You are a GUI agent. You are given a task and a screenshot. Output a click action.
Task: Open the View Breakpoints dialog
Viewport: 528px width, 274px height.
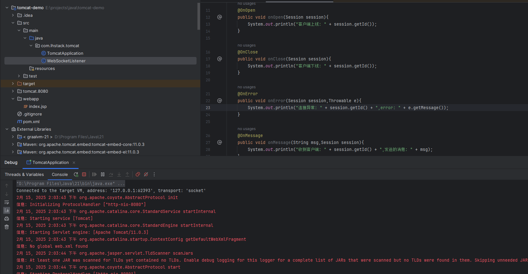pyautogui.click(x=138, y=174)
